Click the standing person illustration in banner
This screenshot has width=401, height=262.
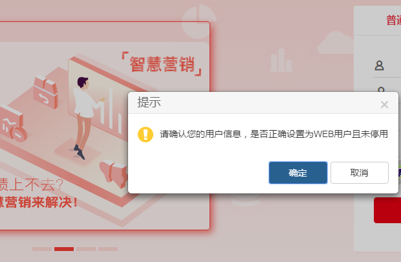tap(85, 118)
